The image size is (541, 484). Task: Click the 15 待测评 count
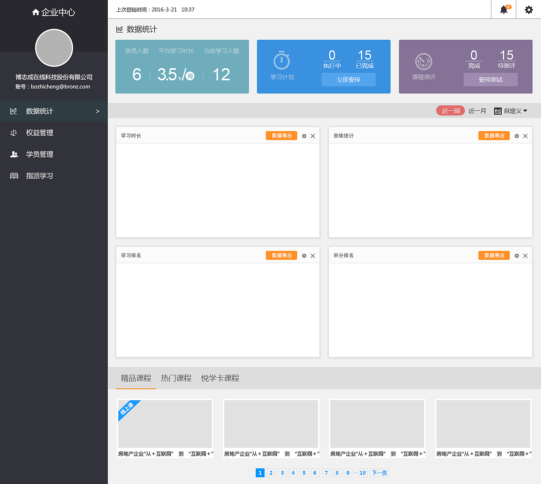[x=506, y=59]
